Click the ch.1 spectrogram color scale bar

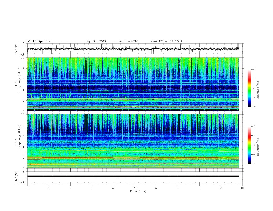click(x=250, y=88)
